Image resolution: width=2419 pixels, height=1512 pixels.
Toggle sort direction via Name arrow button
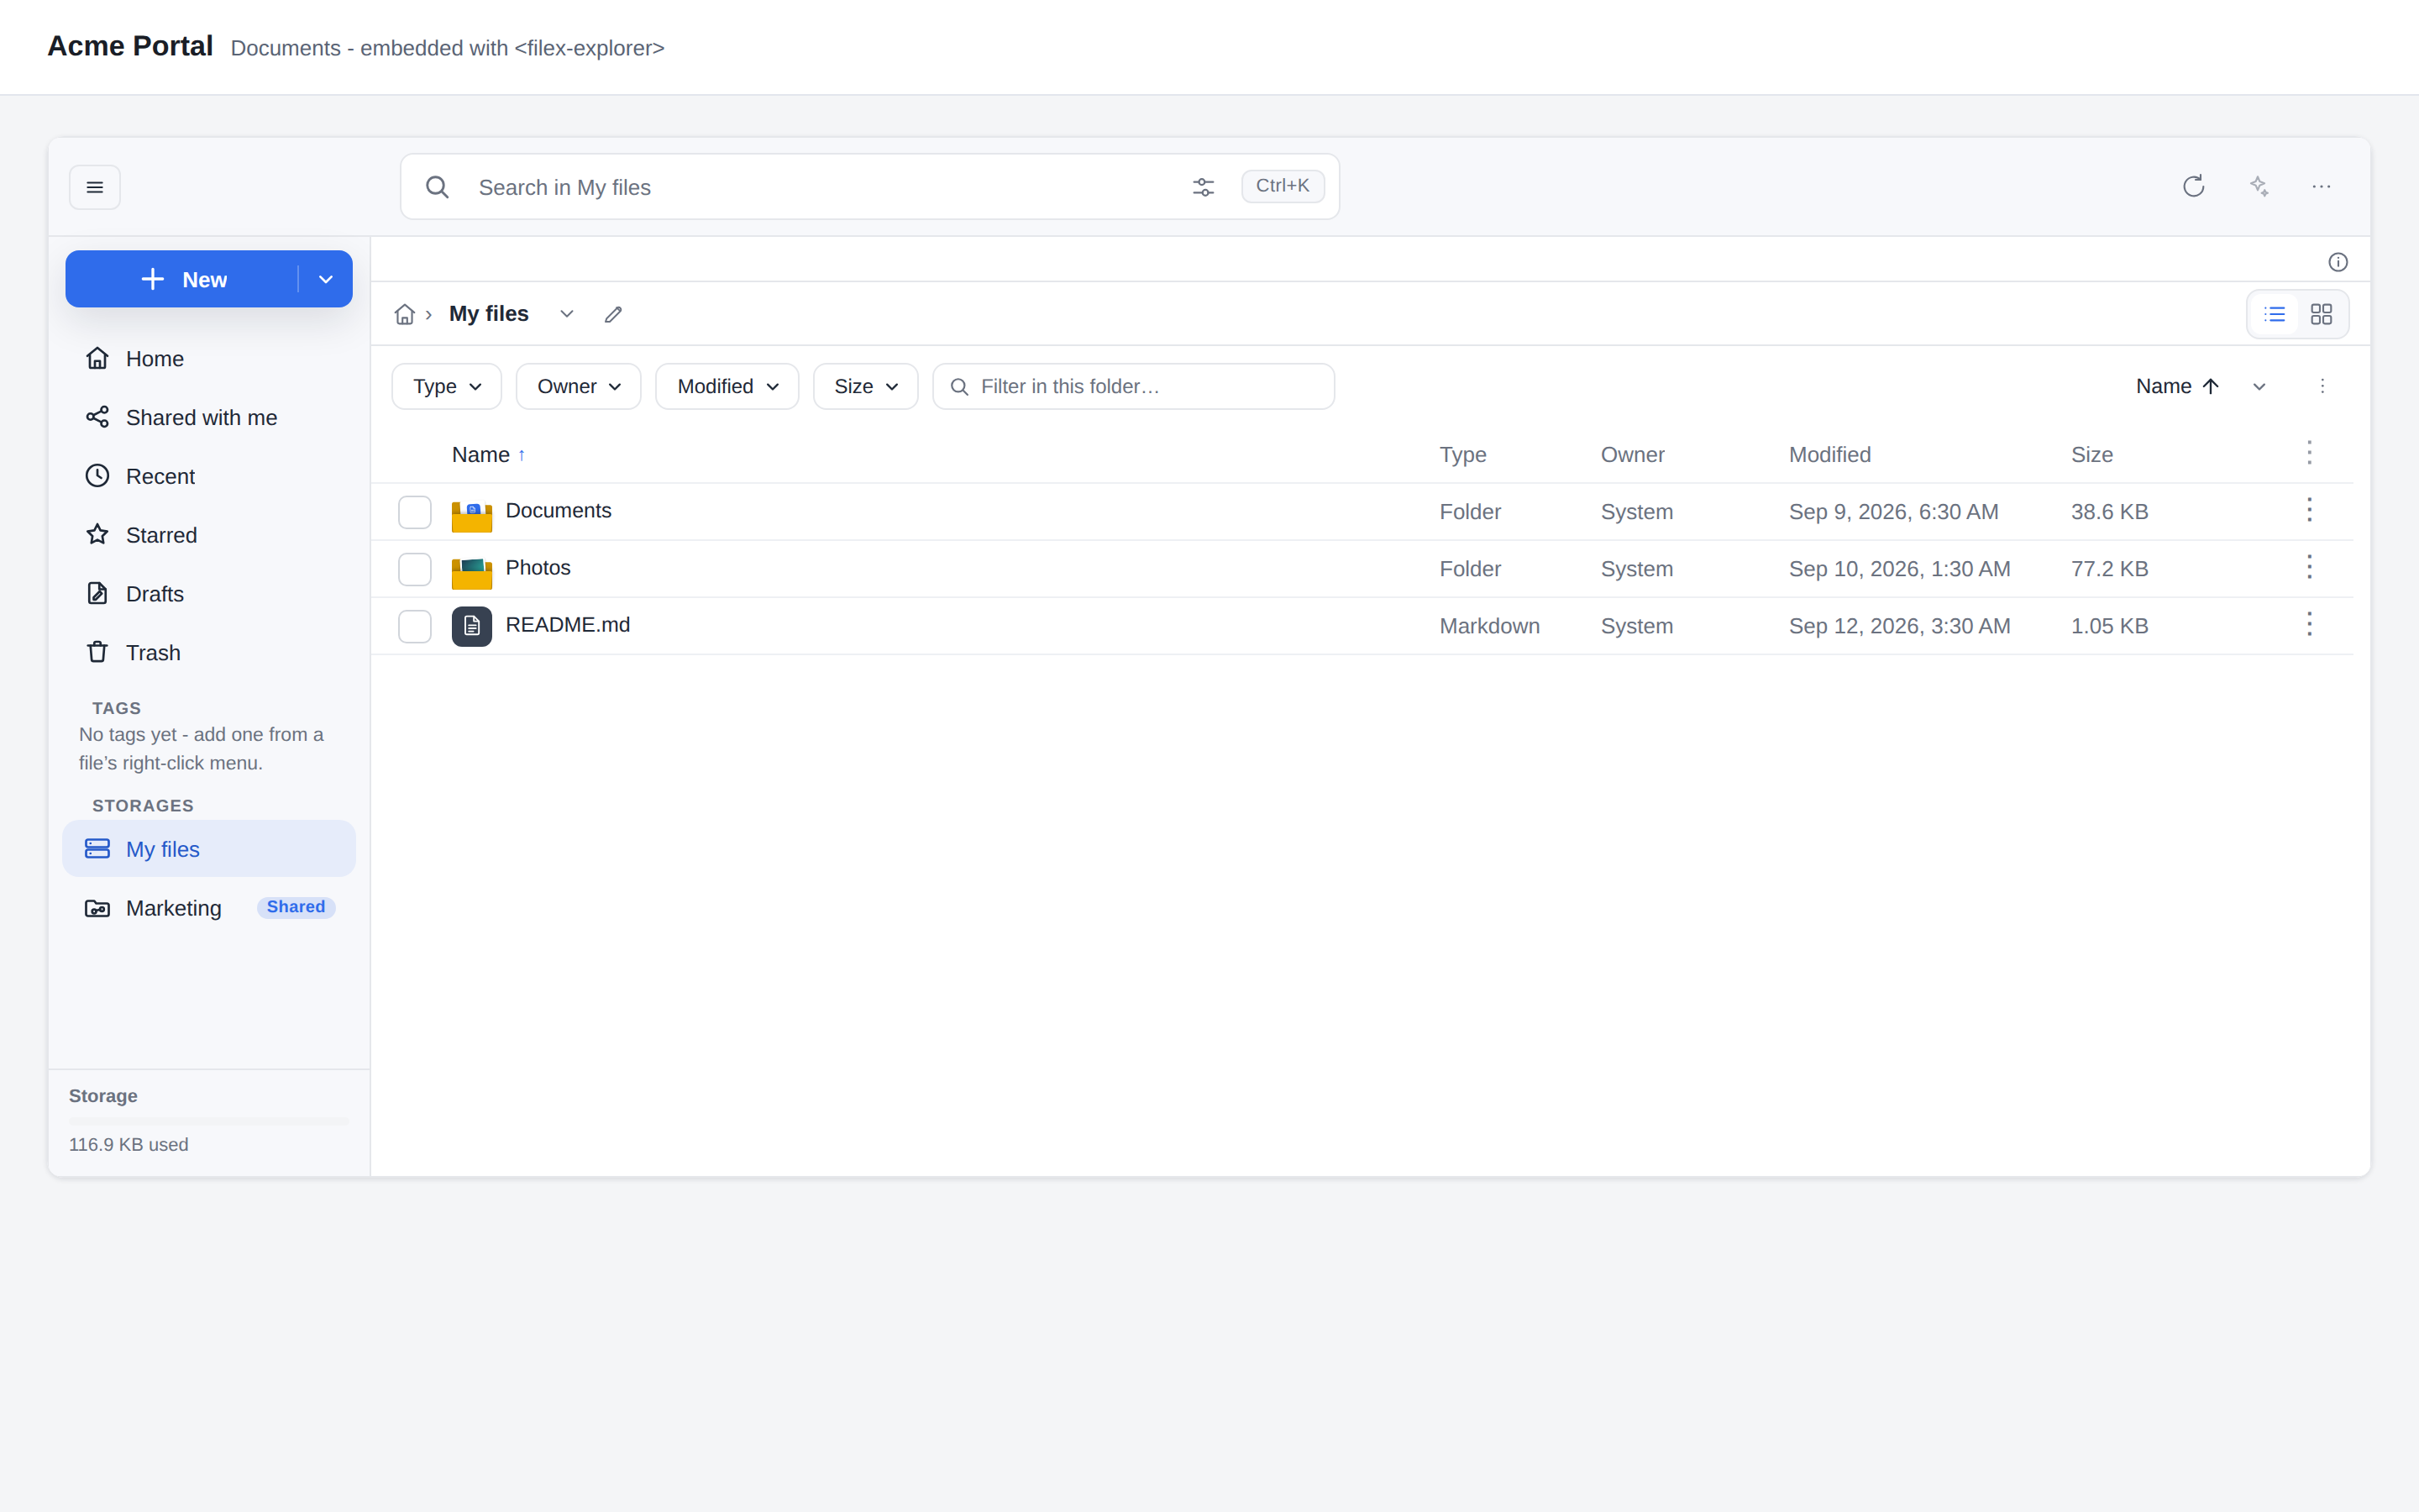pyautogui.click(x=2177, y=386)
